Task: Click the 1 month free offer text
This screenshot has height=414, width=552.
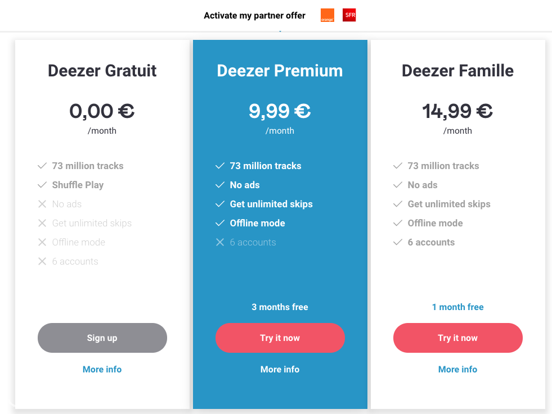Action: (x=457, y=307)
